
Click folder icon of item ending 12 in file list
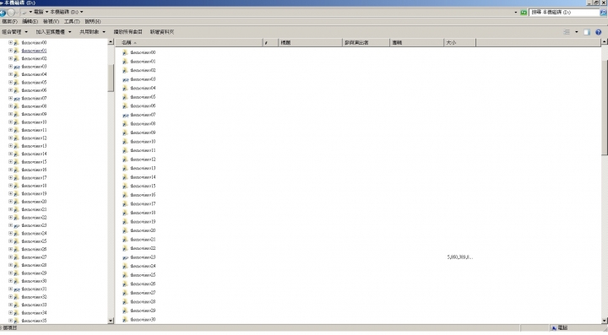pos(125,159)
